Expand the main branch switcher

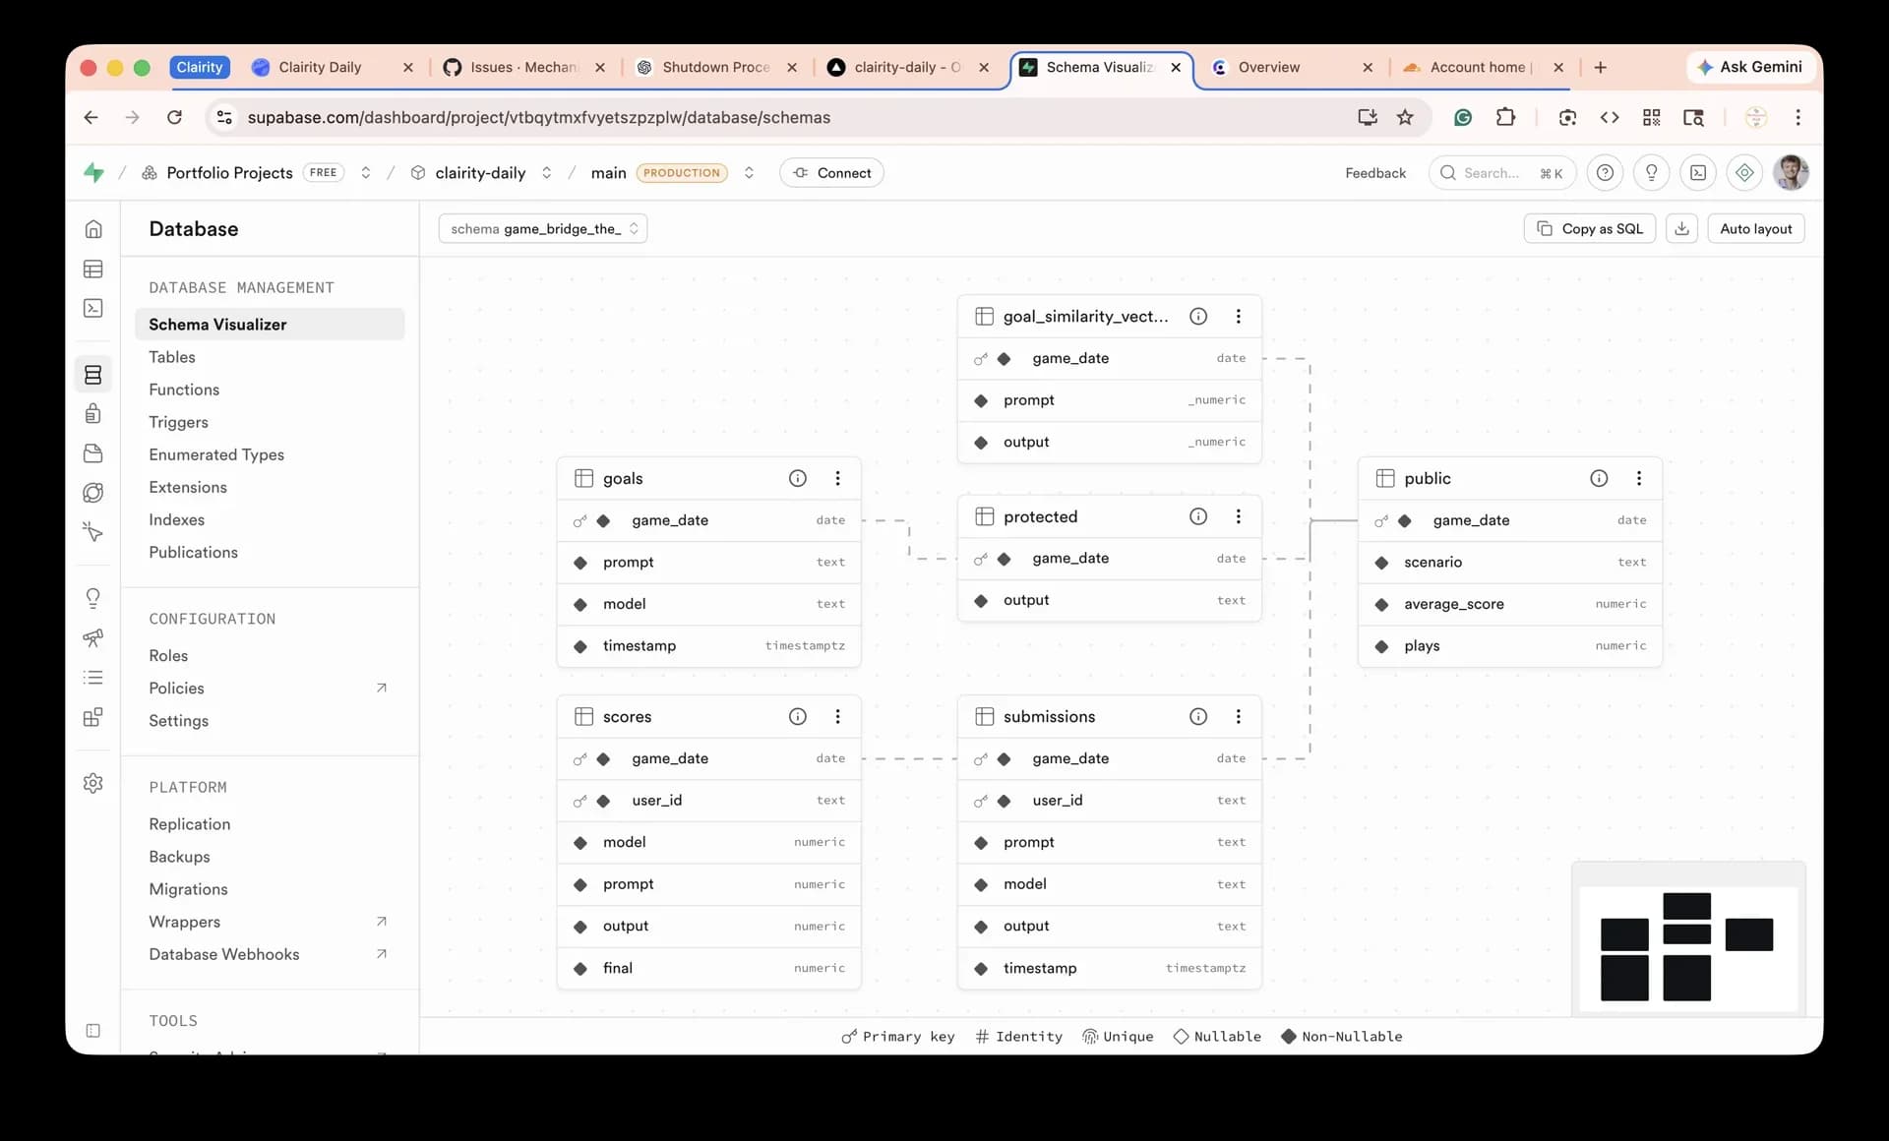pos(749,172)
